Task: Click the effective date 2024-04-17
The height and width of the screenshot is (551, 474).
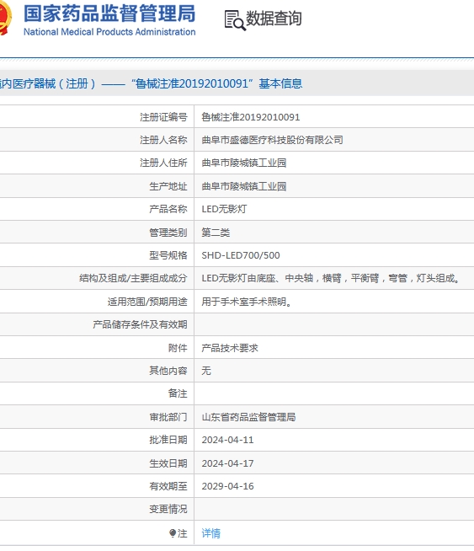Action: coord(227,463)
